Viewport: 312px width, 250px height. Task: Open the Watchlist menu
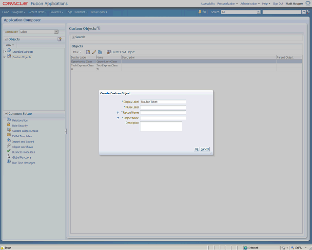pos(81,12)
